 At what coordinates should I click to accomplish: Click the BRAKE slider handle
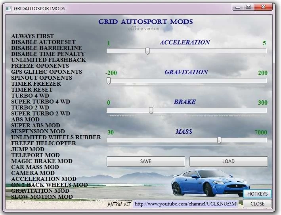(151, 110)
